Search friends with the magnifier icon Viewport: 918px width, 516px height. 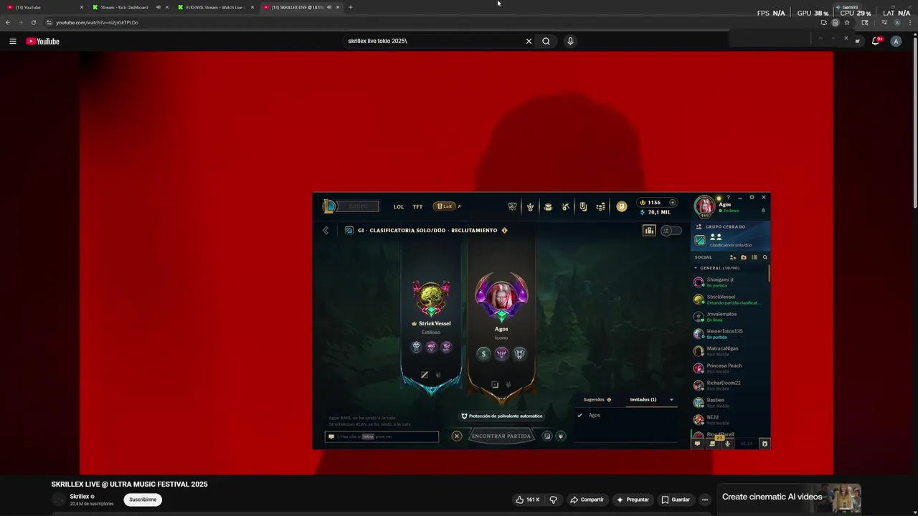click(765, 257)
